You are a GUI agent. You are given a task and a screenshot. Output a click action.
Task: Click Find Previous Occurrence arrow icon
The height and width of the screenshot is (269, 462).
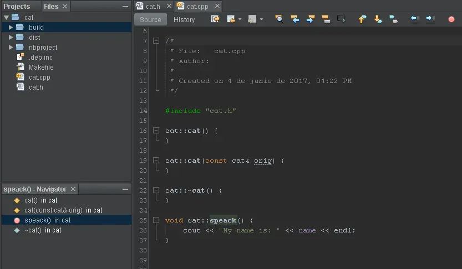[x=295, y=19]
